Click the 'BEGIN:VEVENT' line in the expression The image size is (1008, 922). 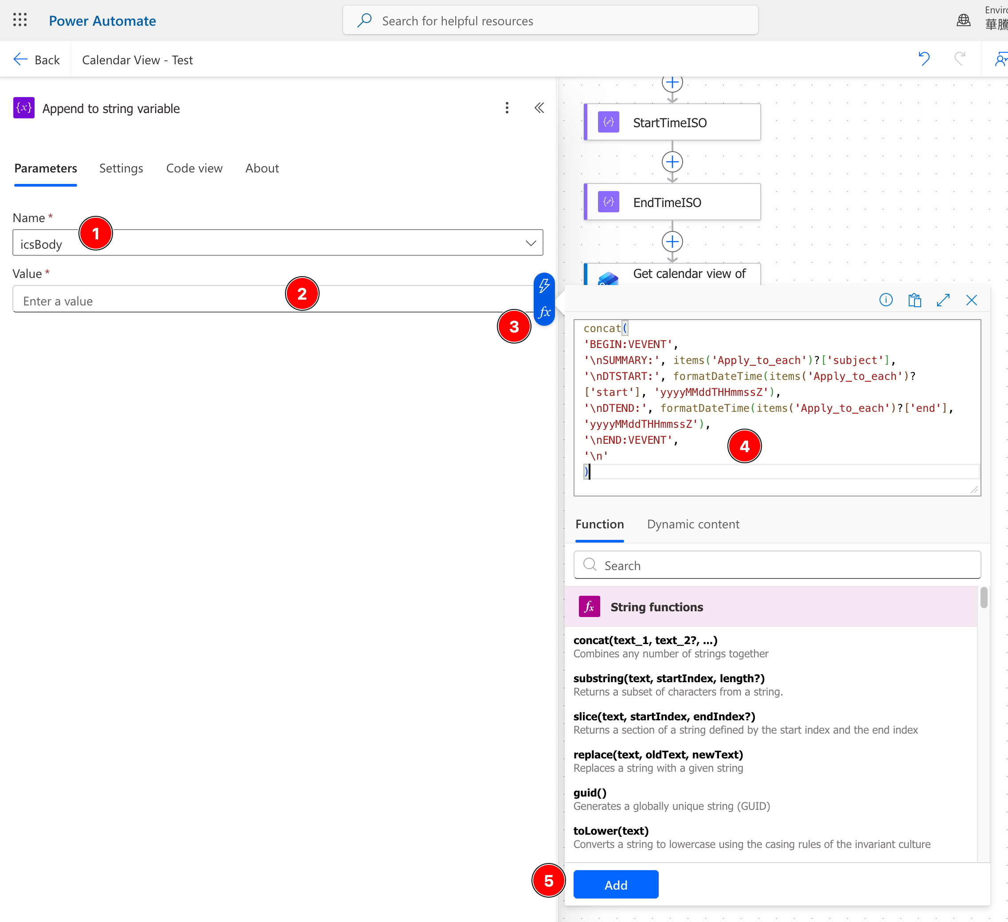point(630,344)
